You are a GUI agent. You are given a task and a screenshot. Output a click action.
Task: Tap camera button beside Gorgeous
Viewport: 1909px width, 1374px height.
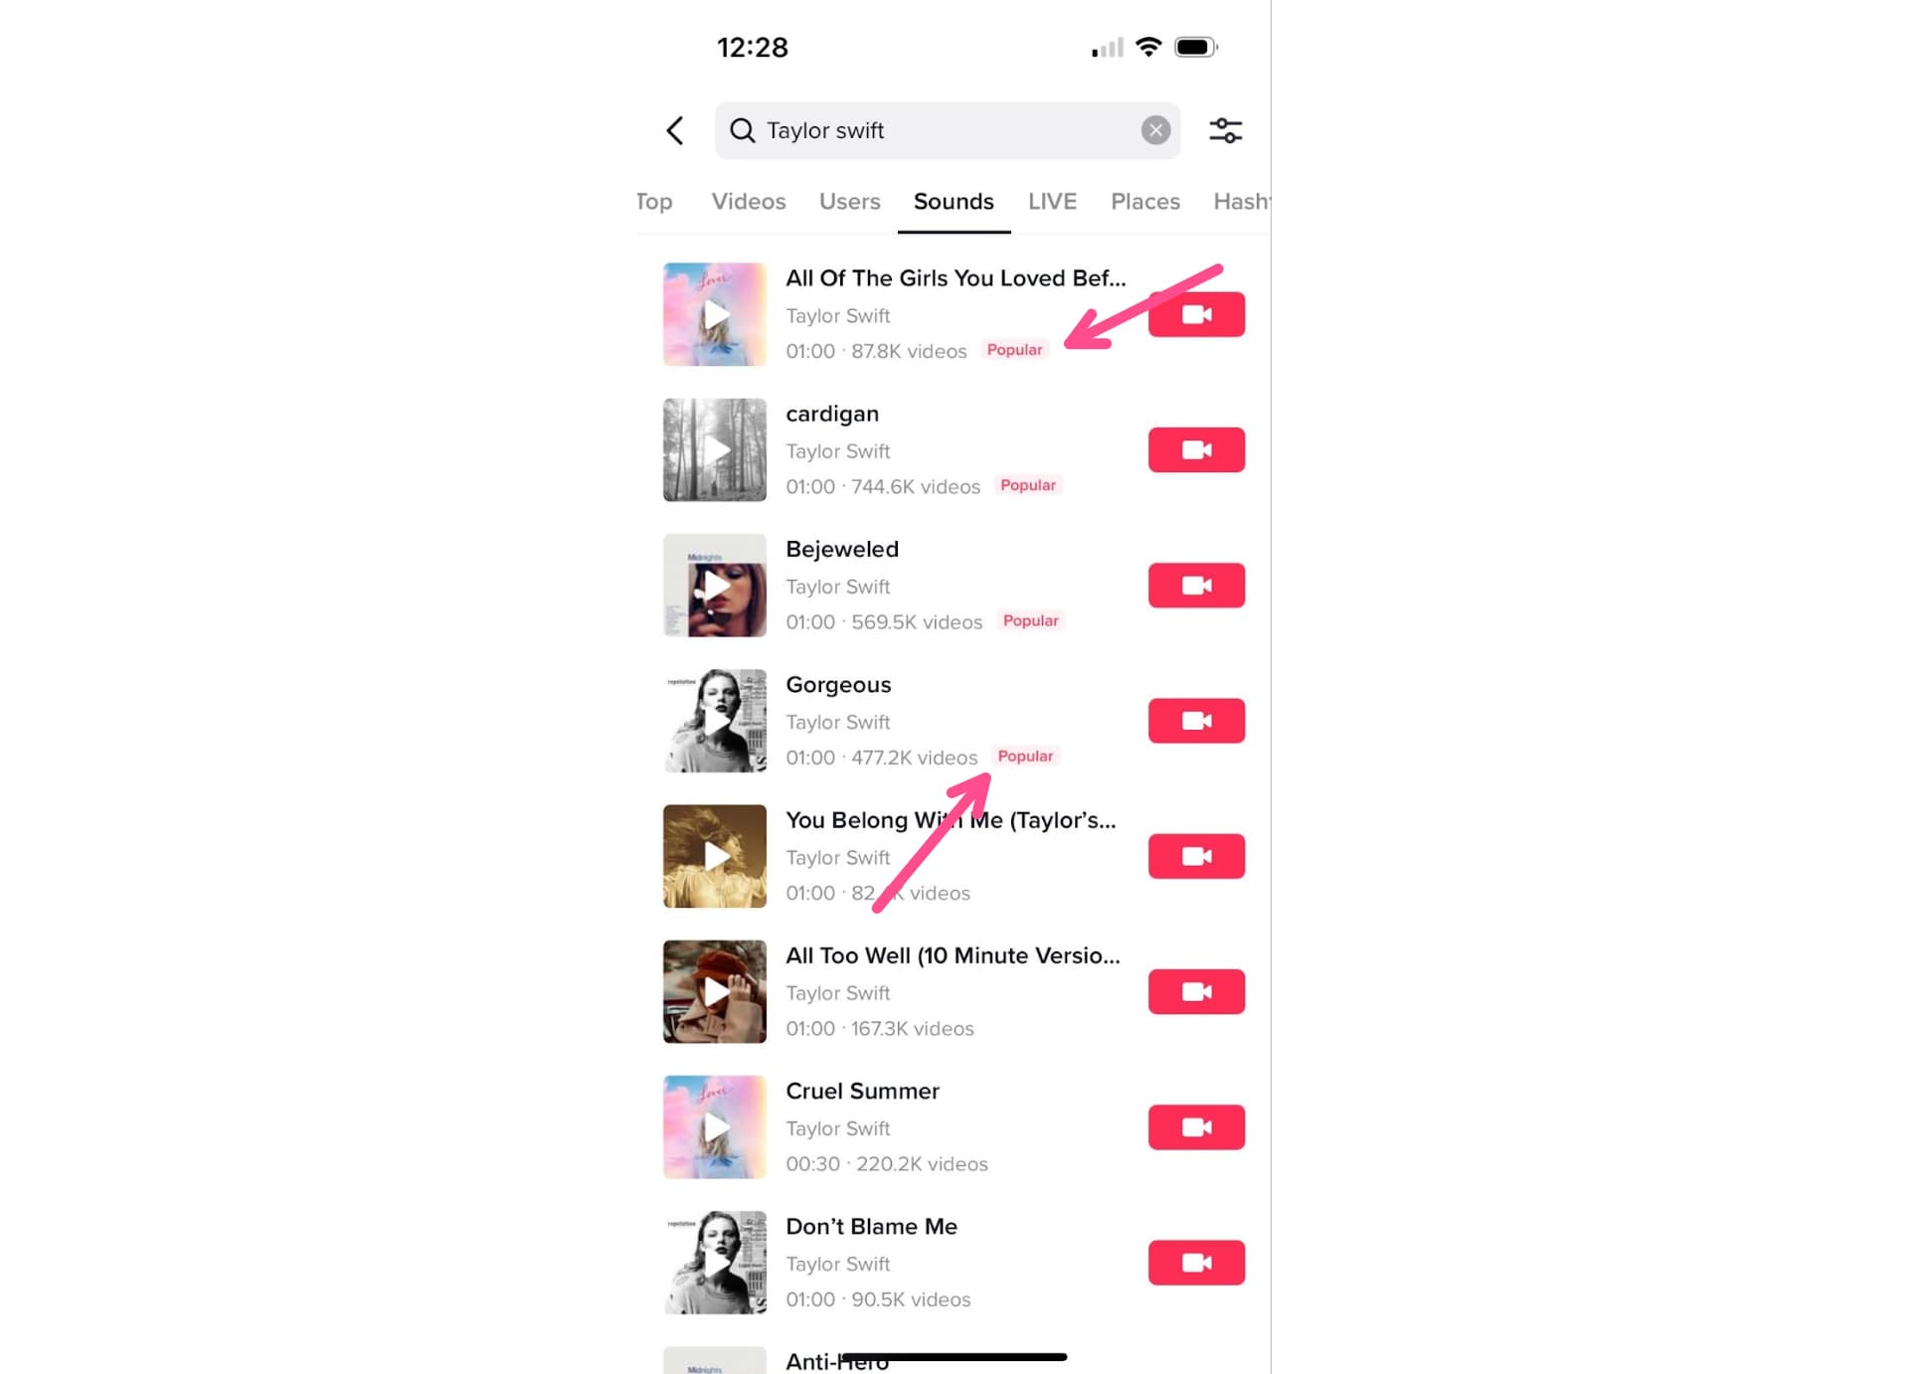coord(1196,721)
